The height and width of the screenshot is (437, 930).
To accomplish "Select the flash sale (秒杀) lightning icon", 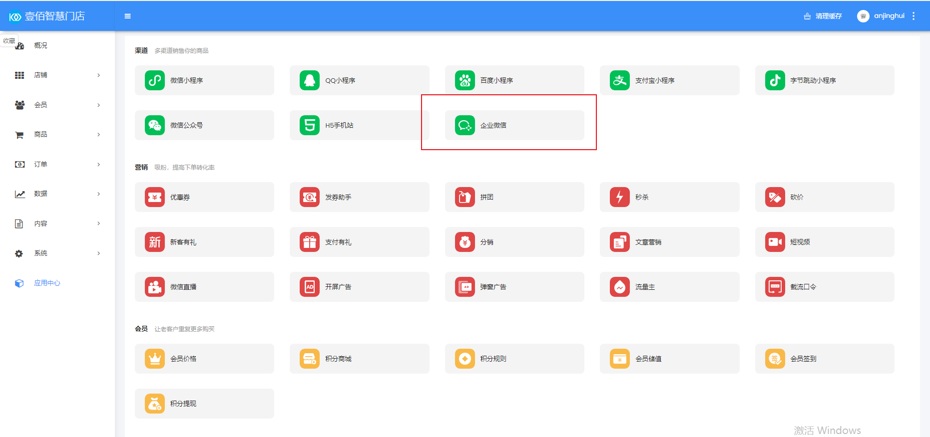I will point(620,197).
